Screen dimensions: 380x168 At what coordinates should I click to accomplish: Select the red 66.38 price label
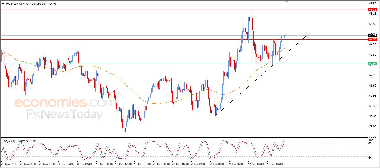tap(372, 10)
